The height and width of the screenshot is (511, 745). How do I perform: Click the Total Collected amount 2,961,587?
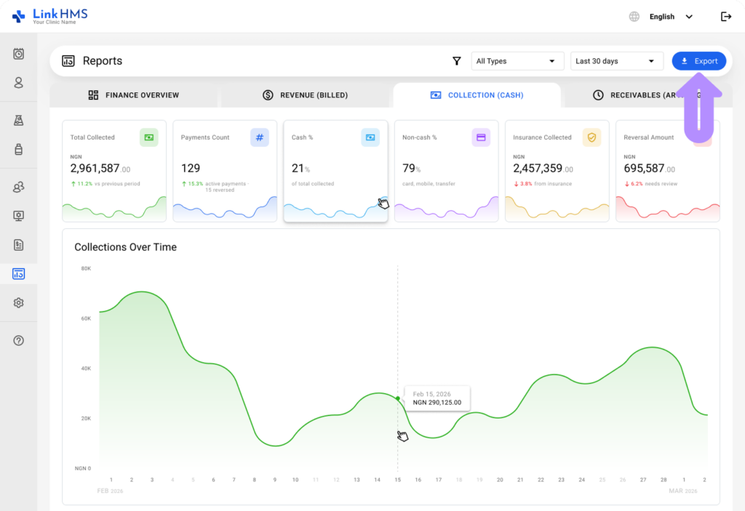(x=100, y=169)
